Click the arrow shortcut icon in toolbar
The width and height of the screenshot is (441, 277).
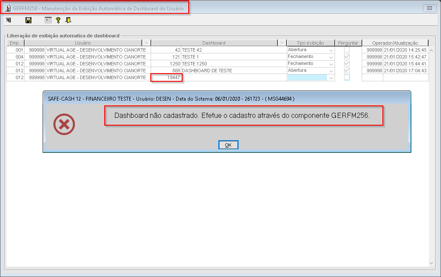9,20
